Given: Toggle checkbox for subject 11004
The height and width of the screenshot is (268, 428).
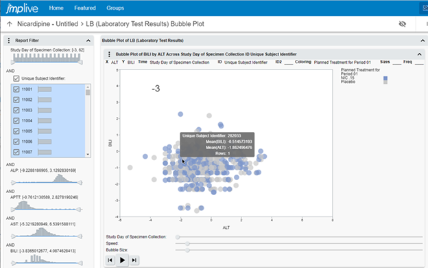Looking at the screenshot, I should [x=16, y=121].
